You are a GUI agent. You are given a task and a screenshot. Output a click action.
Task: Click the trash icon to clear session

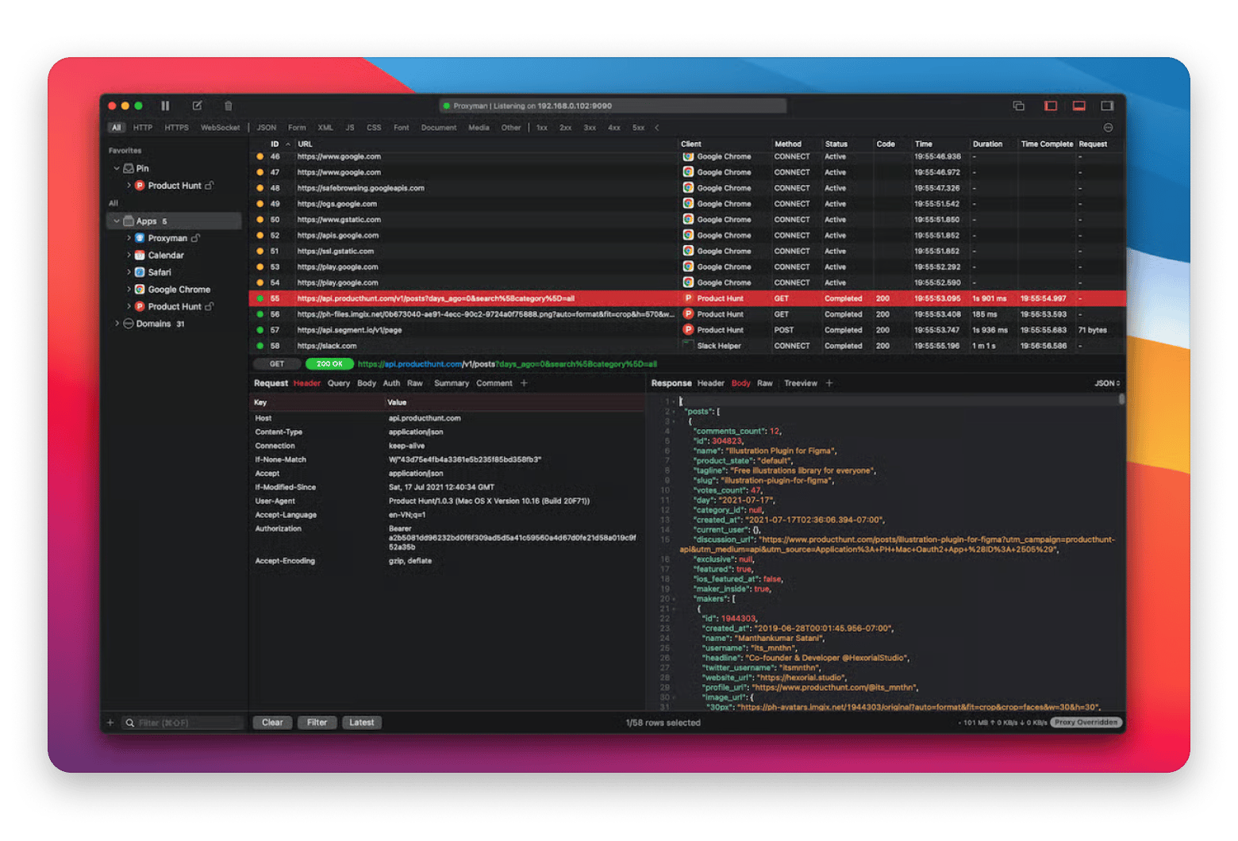(229, 106)
